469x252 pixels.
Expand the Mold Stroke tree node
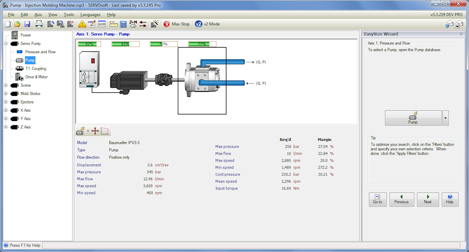[x=6, y=94]
